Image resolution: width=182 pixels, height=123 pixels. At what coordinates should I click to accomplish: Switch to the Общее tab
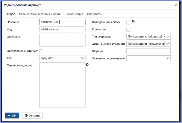click(10, 14)
